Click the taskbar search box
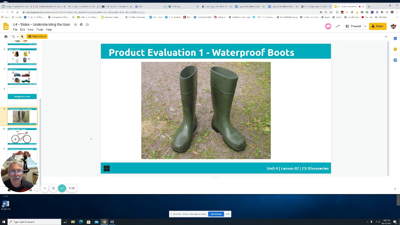This screenshot has width=400, height=225. [x=34, y=222]
